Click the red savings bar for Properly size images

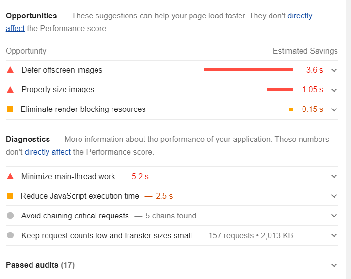pos(280,90)
